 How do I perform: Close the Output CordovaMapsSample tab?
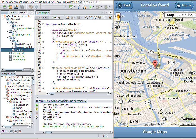coord(86,101)
